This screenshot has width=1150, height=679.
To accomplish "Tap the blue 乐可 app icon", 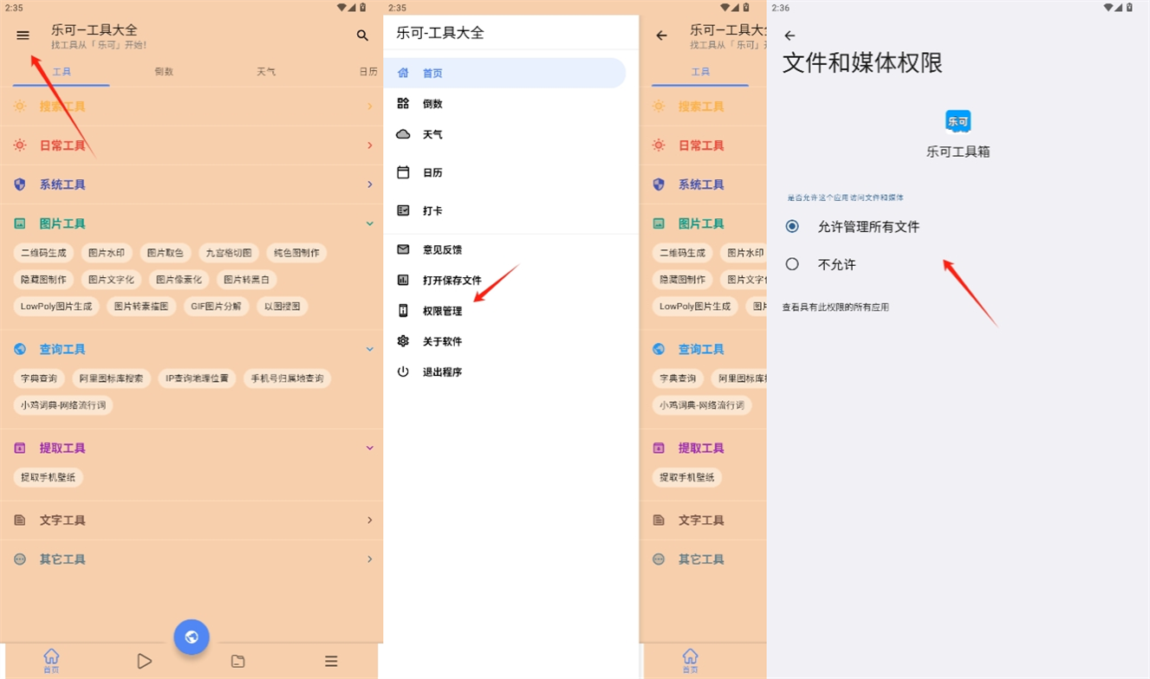I will [x=958, y=121].
